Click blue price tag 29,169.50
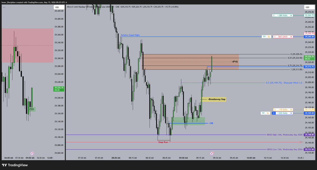This screenshot has height=170, width=317. point(309,113)
